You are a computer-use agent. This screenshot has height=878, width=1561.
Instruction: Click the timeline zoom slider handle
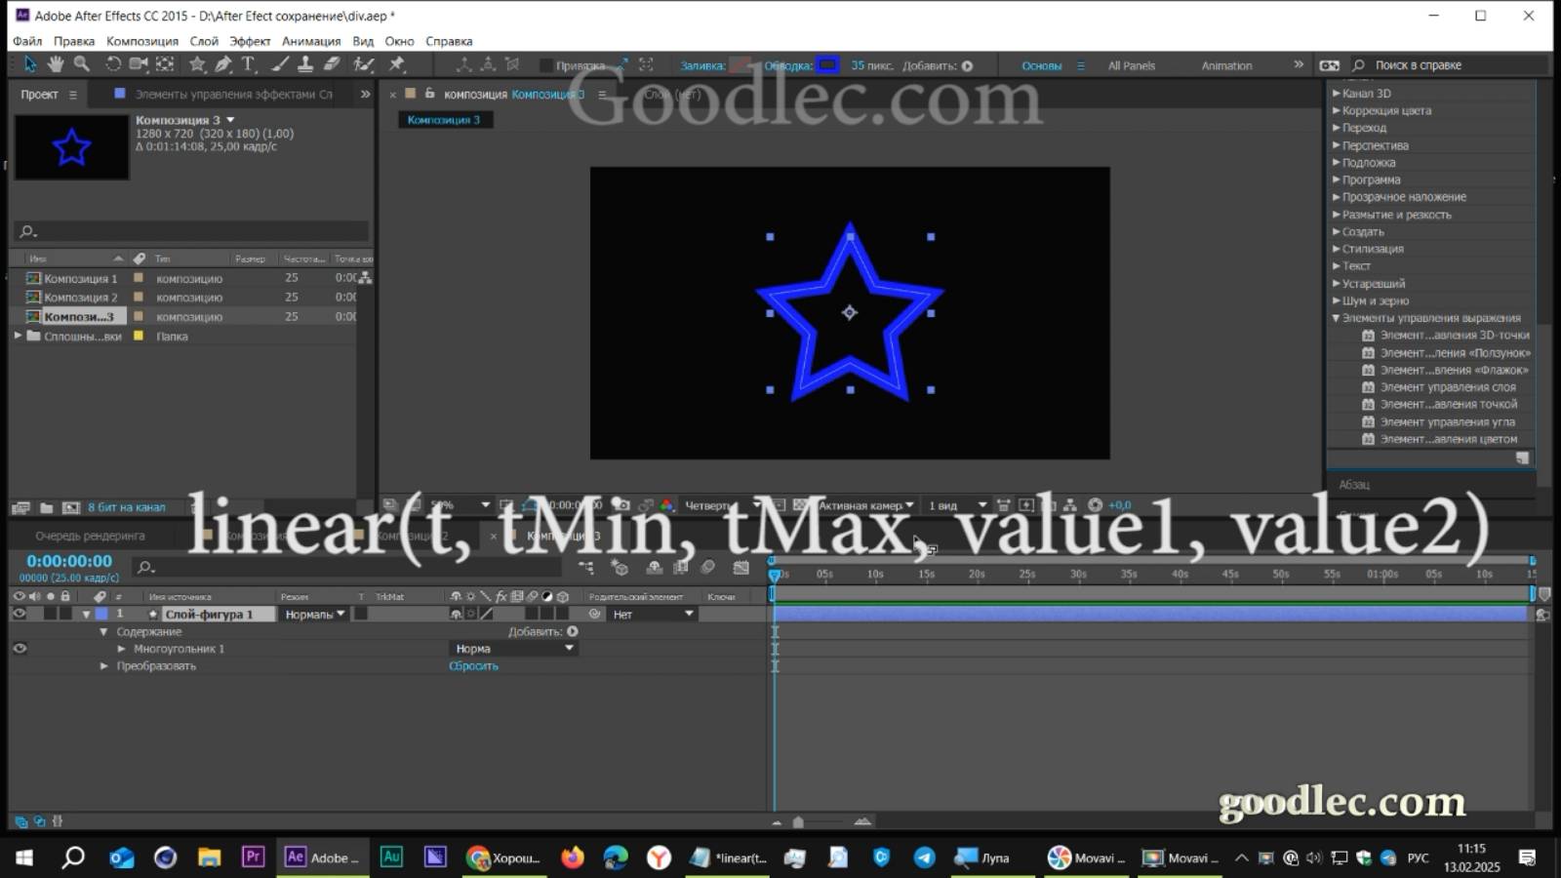click(798, 822)
